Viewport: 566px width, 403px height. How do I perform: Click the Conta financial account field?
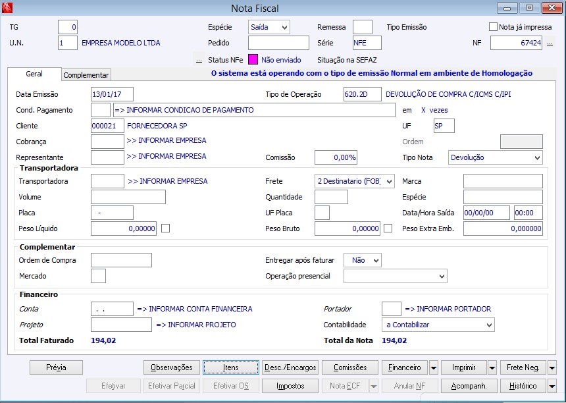pyautogui.click(x=113, y=309)
